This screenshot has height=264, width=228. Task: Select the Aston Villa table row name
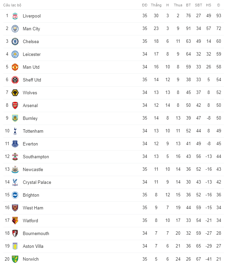click(x=33, y=246)
